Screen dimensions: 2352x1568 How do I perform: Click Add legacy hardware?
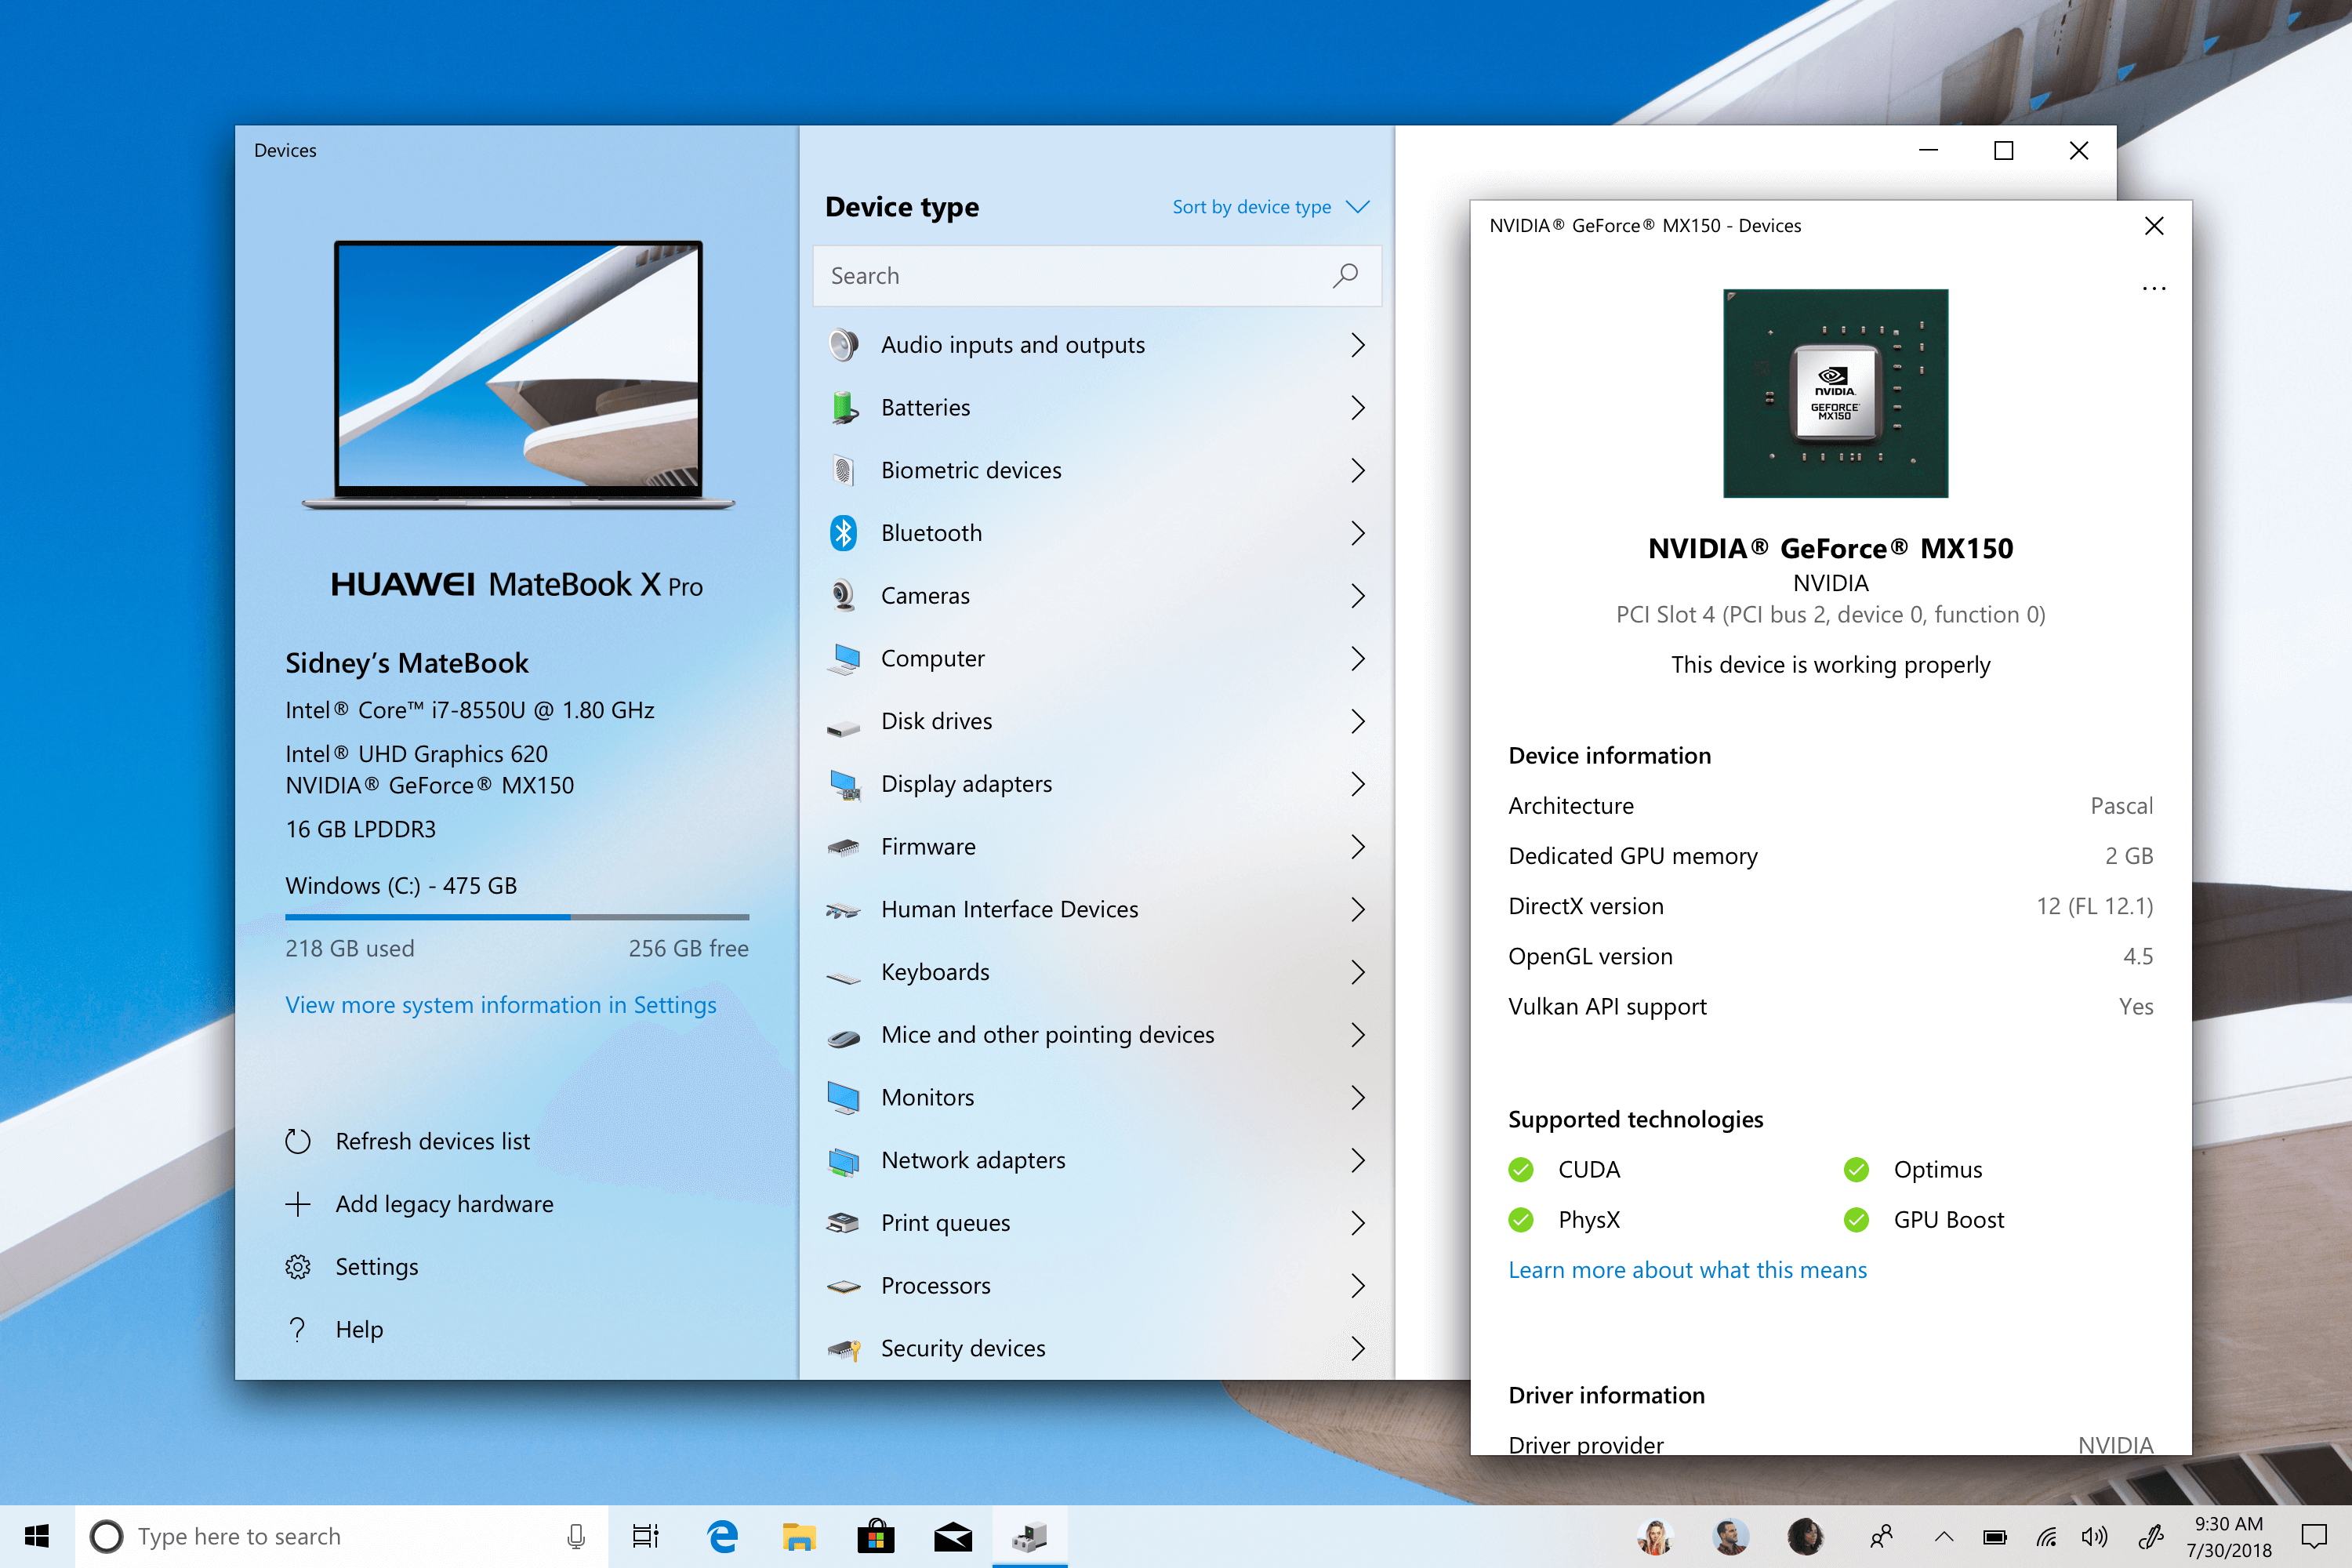point(419,1204)
